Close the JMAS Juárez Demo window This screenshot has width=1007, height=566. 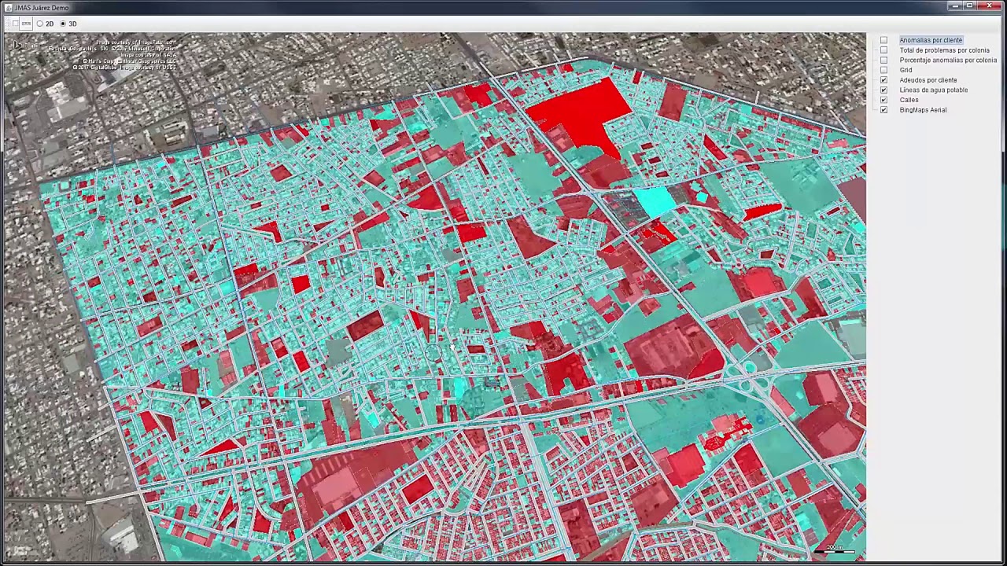(x=990, y=6)
